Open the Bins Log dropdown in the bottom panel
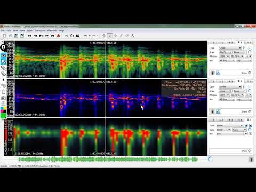This screenshot has height=192, width=256. point(232,134)
